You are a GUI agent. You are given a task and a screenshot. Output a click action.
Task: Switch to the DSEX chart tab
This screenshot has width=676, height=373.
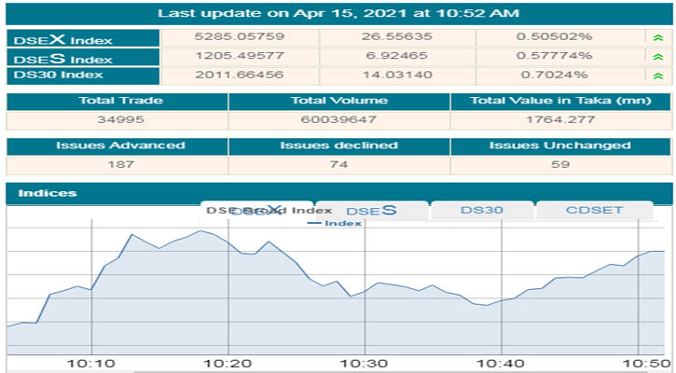tap(256, 211)
